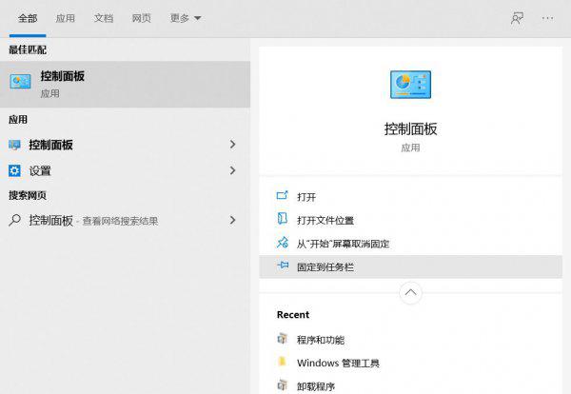
Task: Open recent item Windows 管理工具
Action: pos(338,363)
